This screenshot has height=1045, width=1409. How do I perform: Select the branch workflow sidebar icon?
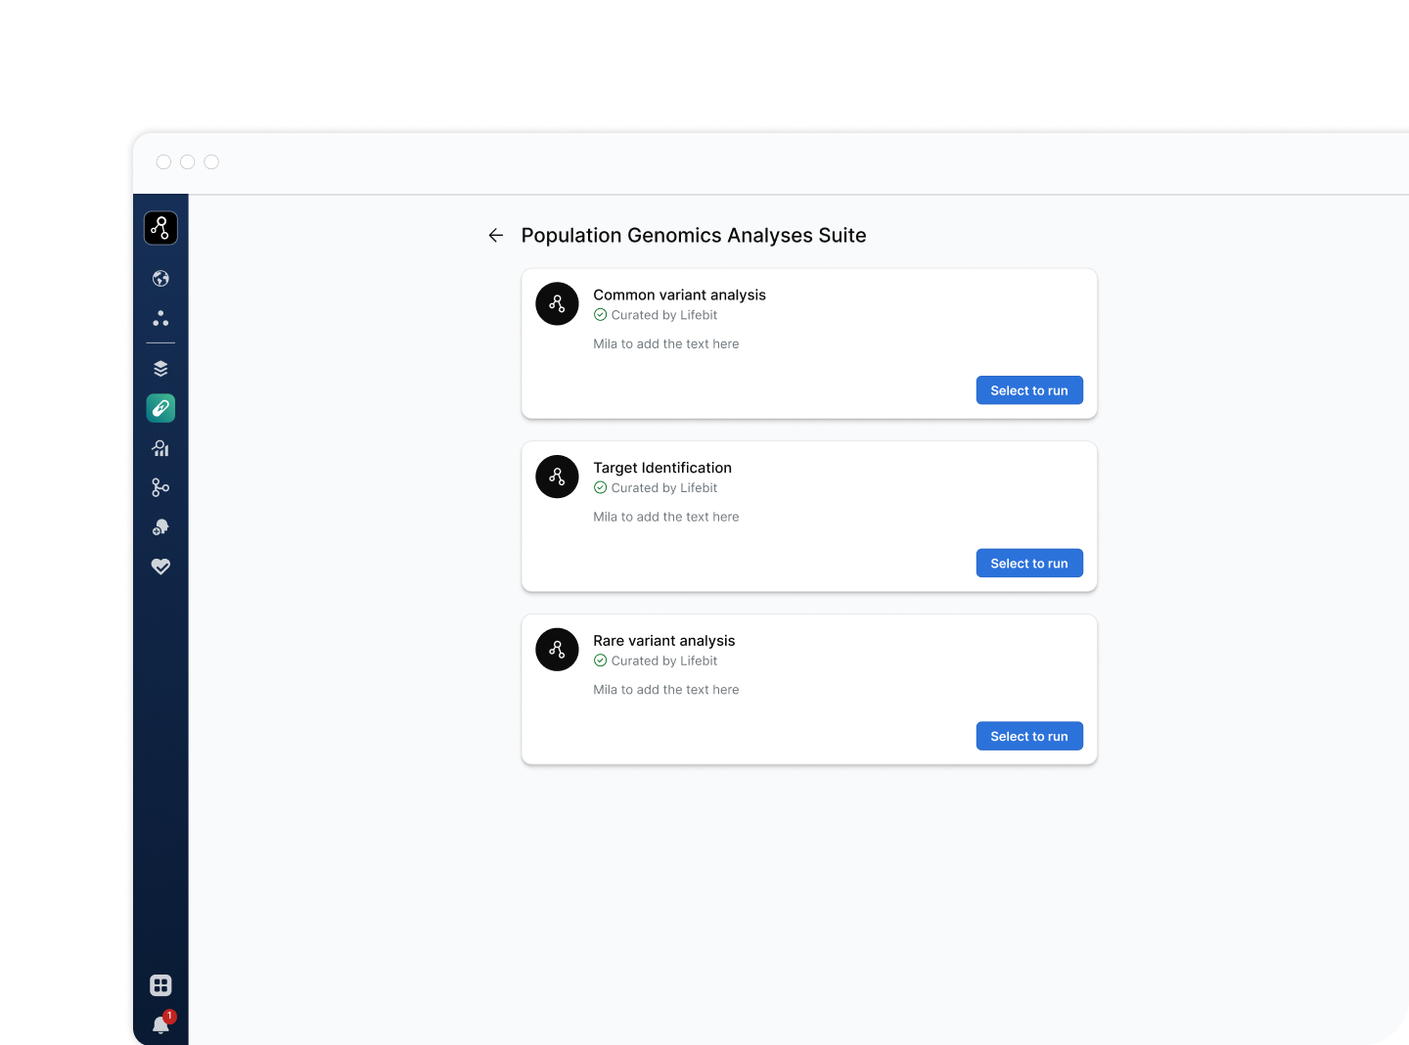pyautogui.click(x=160, y=487)
